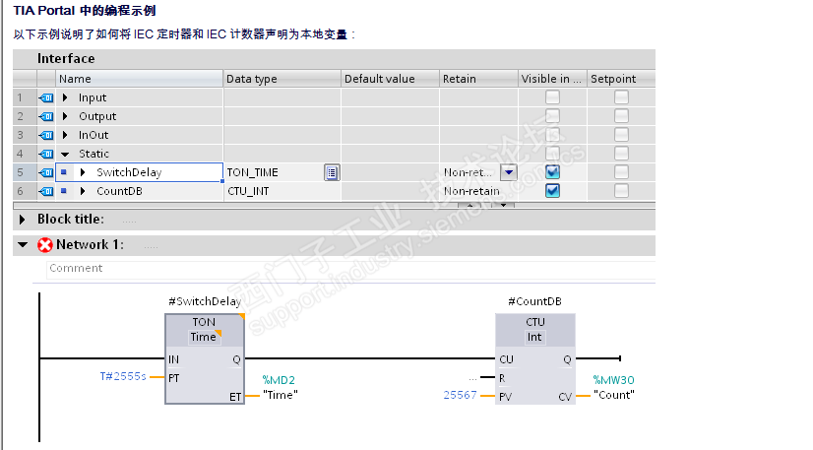Screen dimensions: 813x450
Task: Click the R input placeholder dots
Action: coord(472,378)
